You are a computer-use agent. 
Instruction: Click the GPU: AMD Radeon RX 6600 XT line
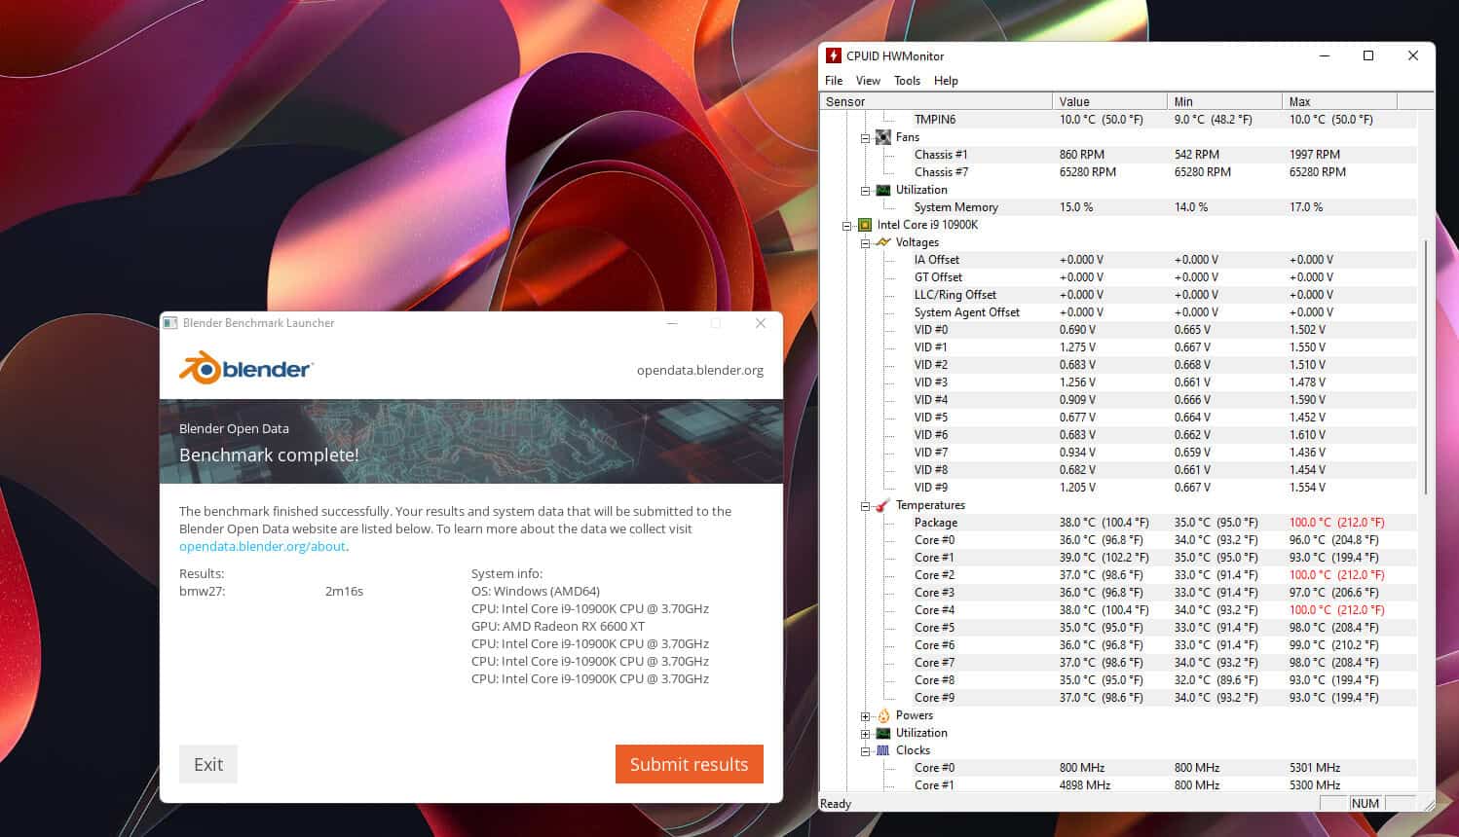[558, 626]
